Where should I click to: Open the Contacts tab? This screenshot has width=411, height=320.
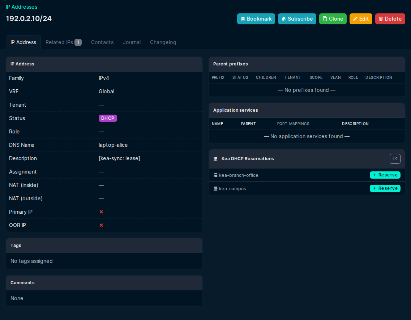[102, 42]
